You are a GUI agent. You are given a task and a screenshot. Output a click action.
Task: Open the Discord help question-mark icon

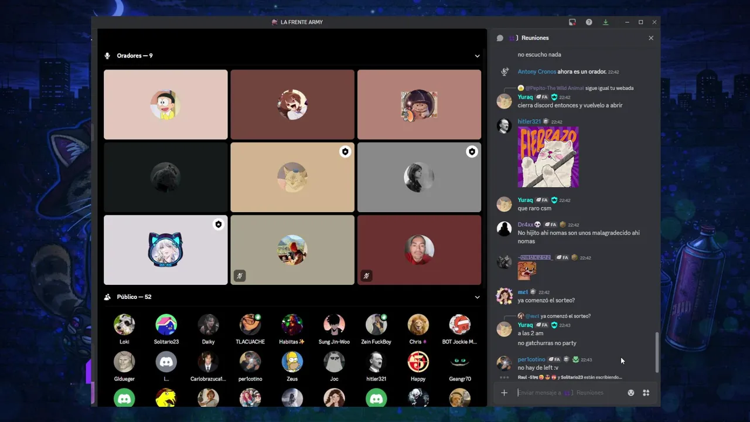[x=589, y=22]
